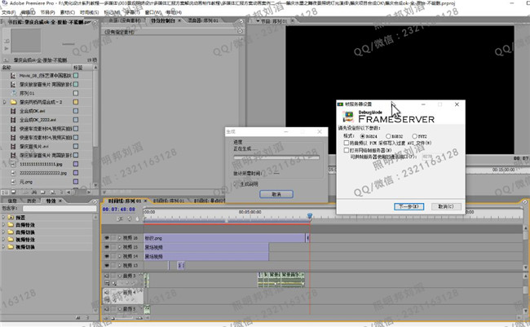
Task: Open the Clip menu
Action: [x=67, y=12]
